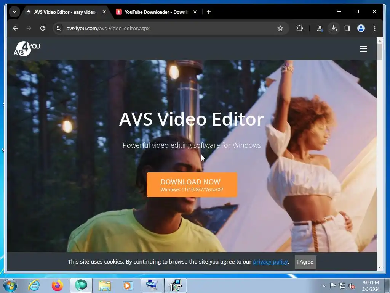390x293 pixels.
Task: Open Chrome three-dot menu
Action: (375, 28)
